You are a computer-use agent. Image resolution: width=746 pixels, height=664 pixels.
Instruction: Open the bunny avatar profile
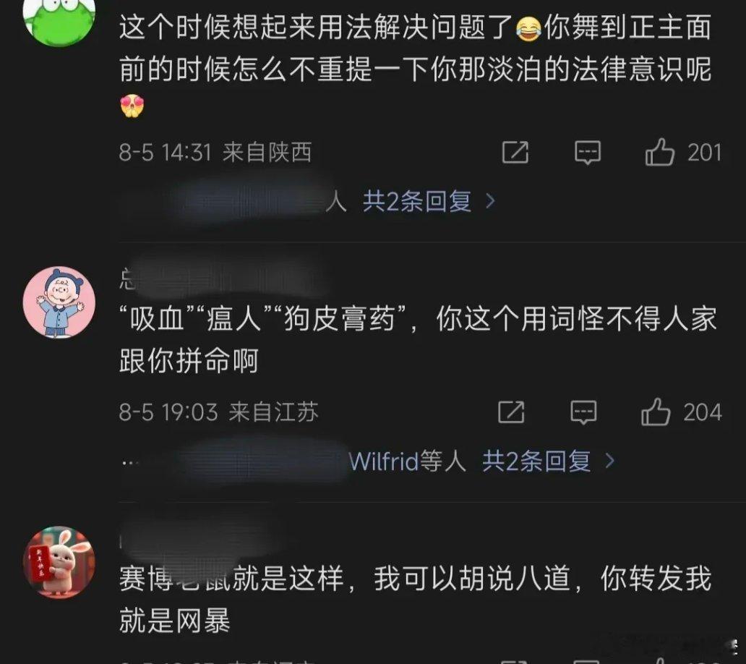click(59, 562)
